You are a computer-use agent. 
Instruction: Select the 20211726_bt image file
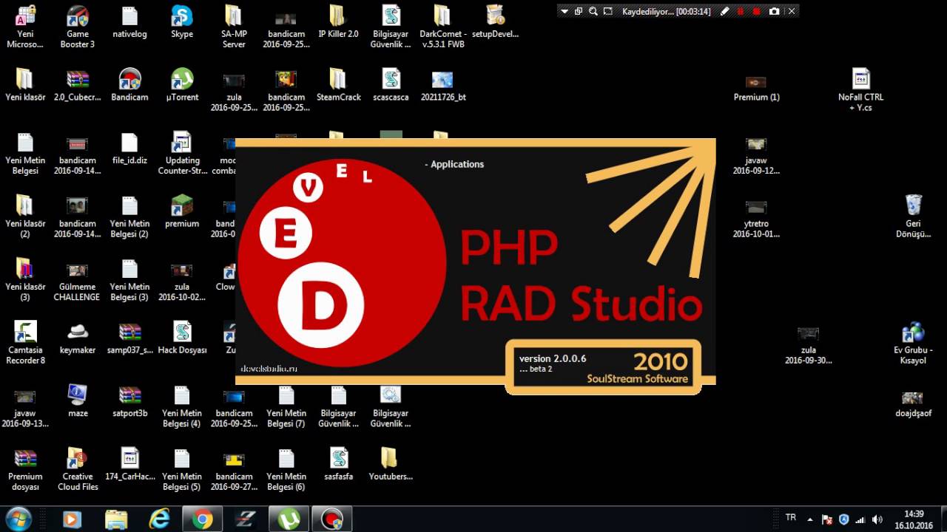pos(442,86)
